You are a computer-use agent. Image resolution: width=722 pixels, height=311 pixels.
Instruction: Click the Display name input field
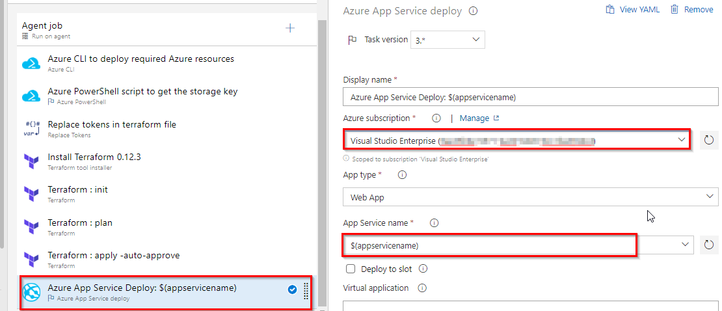531,97
